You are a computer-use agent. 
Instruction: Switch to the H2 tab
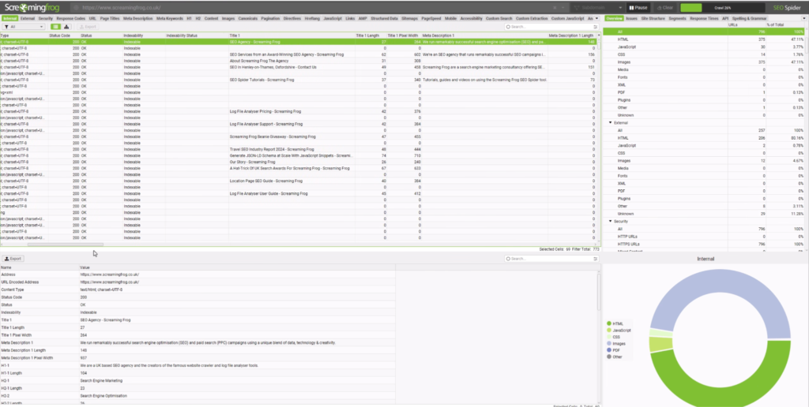[198, 19]
